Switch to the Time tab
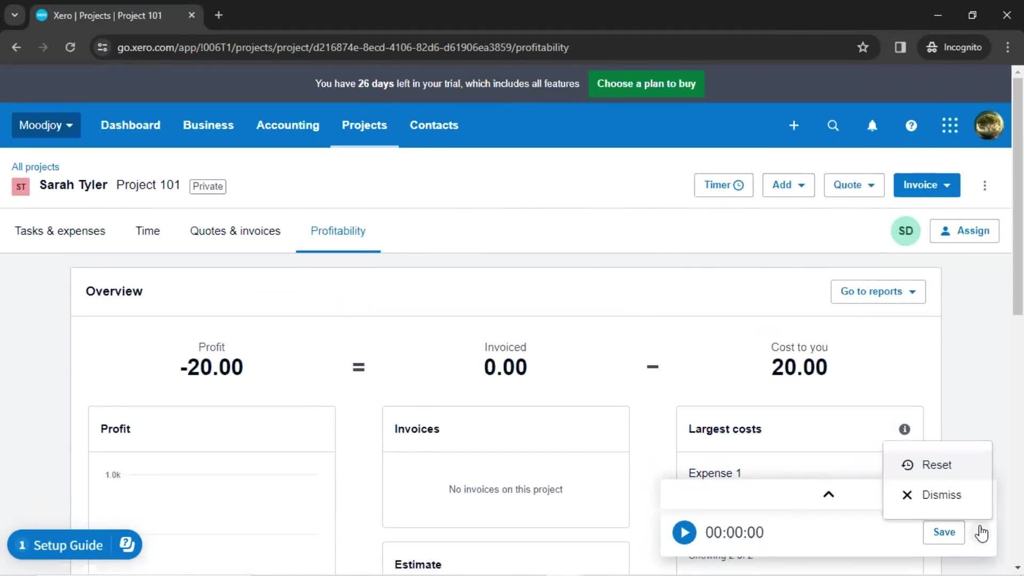1024x576 pixels. 147,231
